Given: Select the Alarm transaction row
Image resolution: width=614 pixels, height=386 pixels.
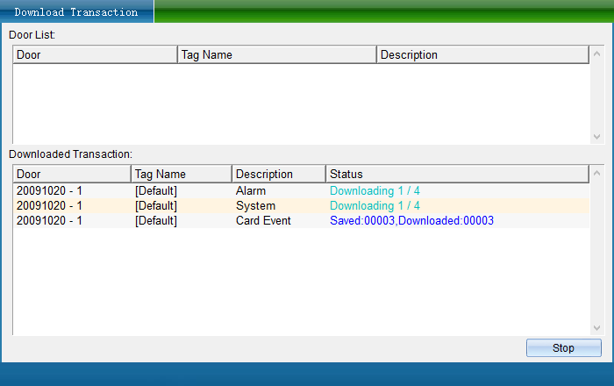Looking at the screenshot, I should (251, 191).
